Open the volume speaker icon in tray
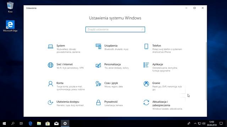Viewport: 227px width, 127px height. (204, 123)
